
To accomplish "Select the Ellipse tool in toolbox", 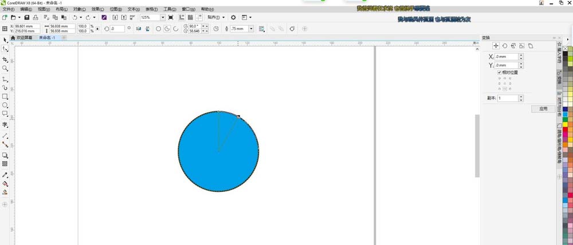I will (5, 105).
